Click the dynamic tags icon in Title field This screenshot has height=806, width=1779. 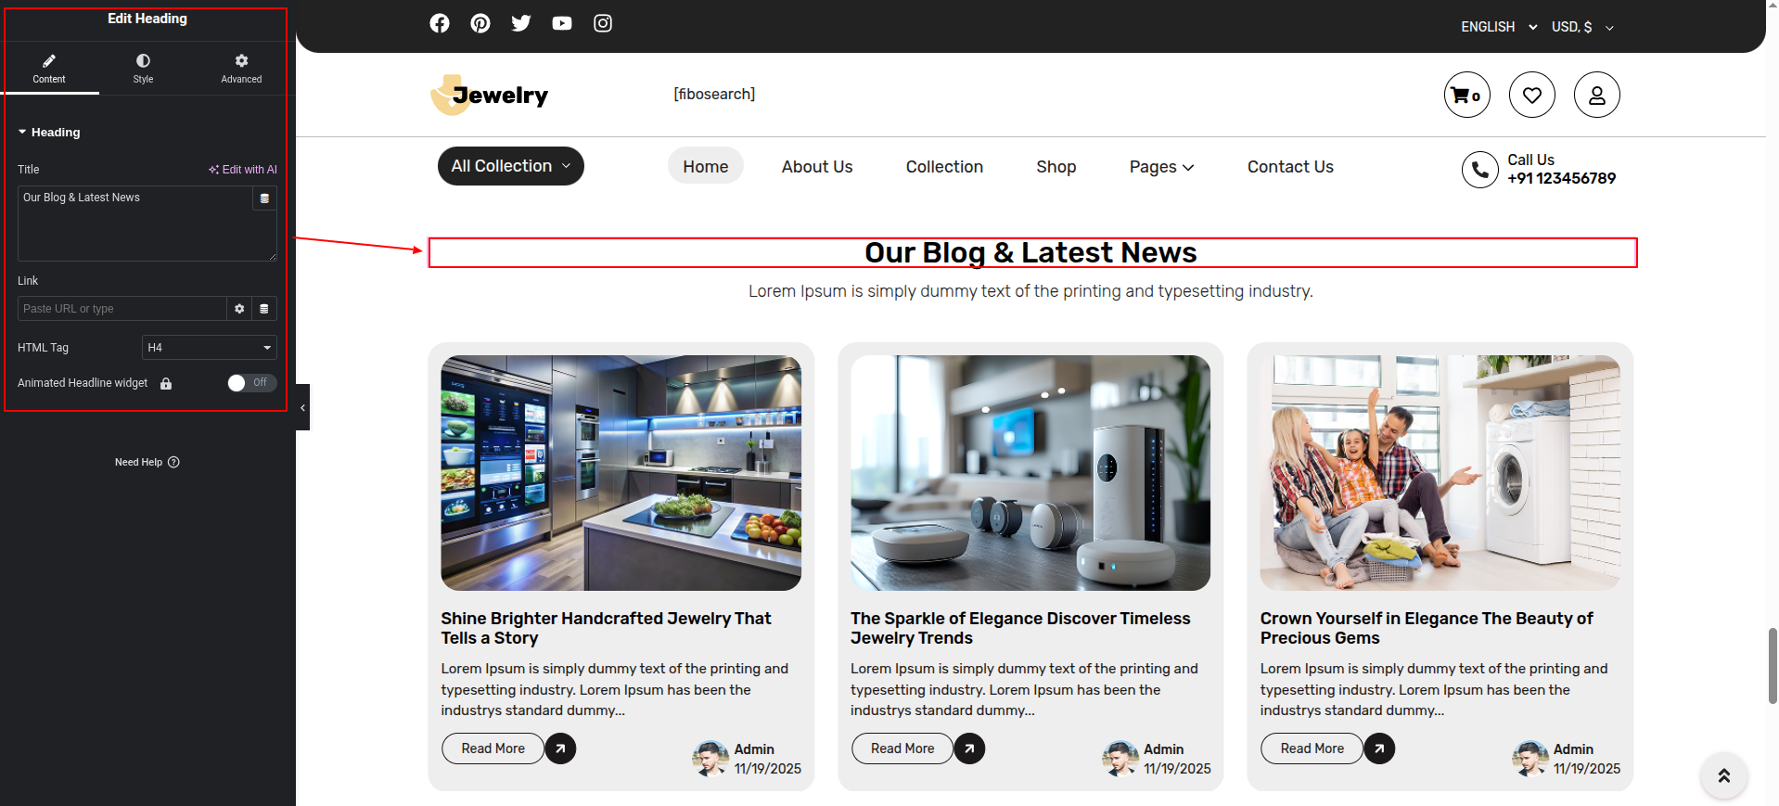pos(264,198)
